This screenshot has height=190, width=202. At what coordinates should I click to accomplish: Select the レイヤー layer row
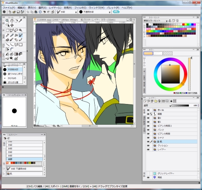[172, 150]
